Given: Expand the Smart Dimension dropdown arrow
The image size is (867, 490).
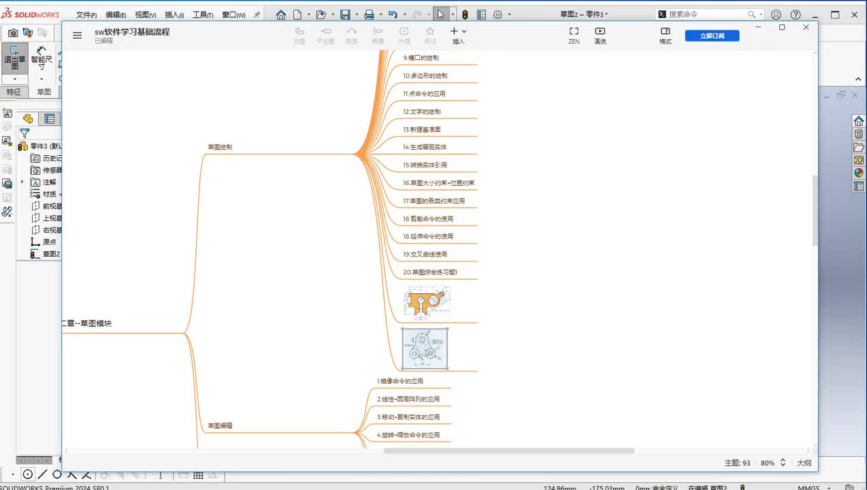Looking at the screenshot, I should [x=42, y=79].
